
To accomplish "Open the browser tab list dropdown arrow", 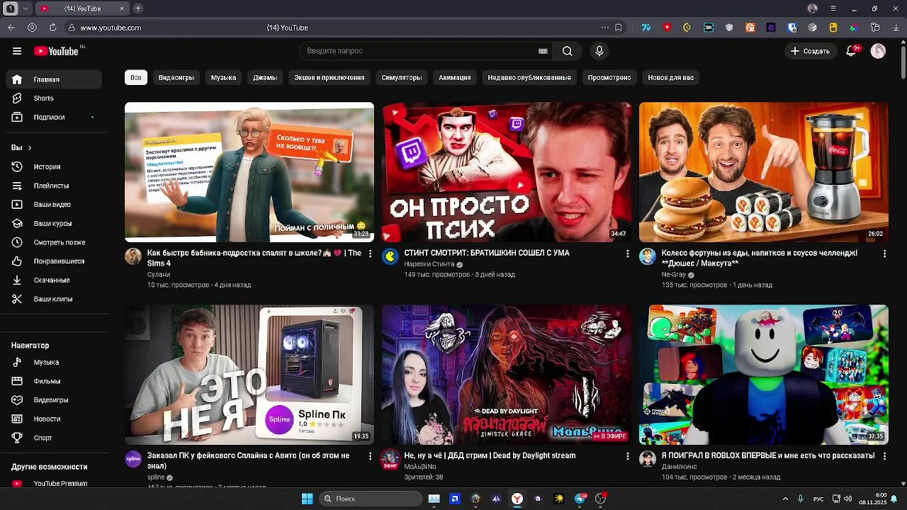I will [x=26, y=8].
